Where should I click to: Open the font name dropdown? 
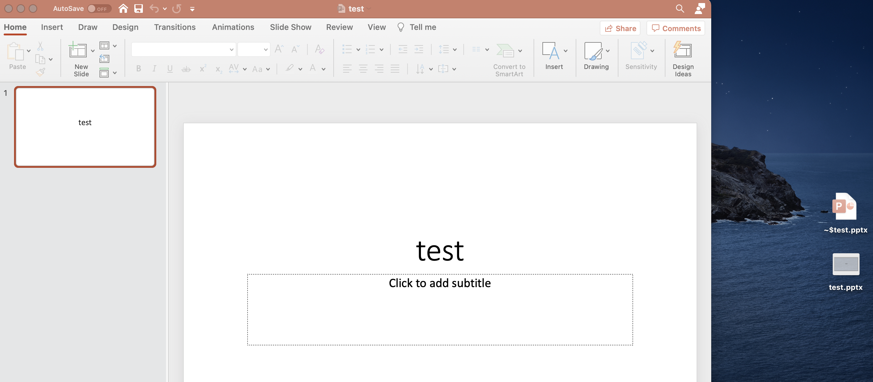[231, 49]
